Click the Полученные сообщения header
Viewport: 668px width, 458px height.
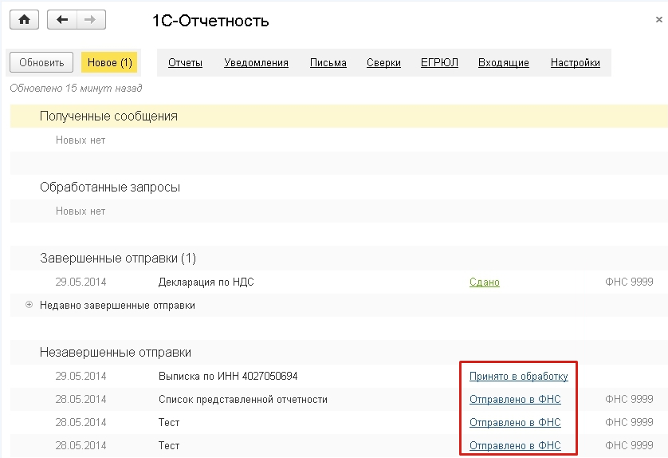click(108, 116)
